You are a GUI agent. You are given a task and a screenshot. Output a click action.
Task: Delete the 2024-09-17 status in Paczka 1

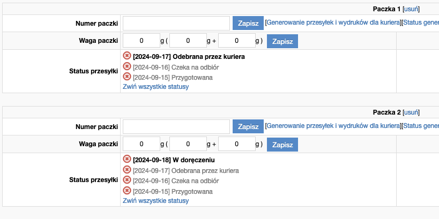127,56
